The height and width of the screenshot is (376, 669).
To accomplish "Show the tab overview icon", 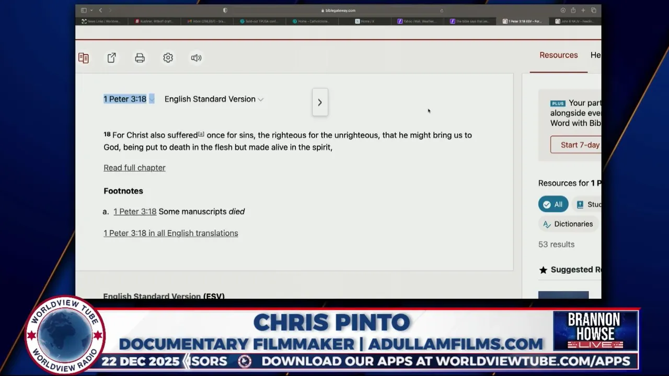I will point(594,10).
